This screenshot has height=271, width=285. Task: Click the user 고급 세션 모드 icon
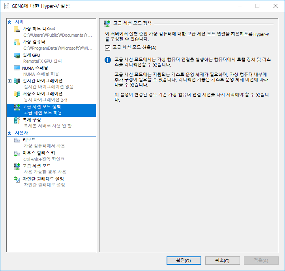tap(17, 166)
